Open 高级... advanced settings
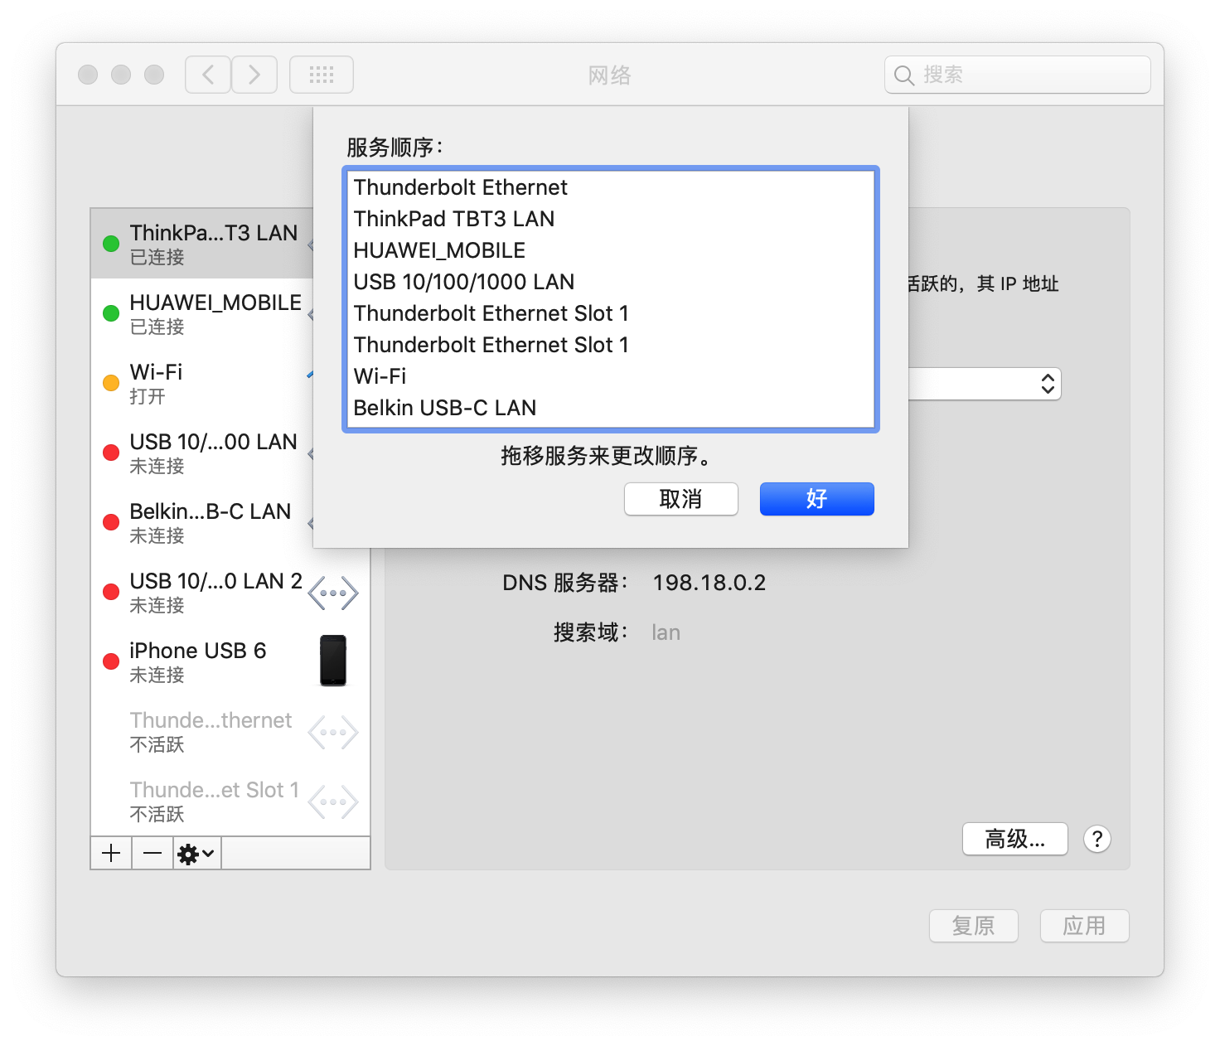 pyautogui.click(x=1015, y=839)
